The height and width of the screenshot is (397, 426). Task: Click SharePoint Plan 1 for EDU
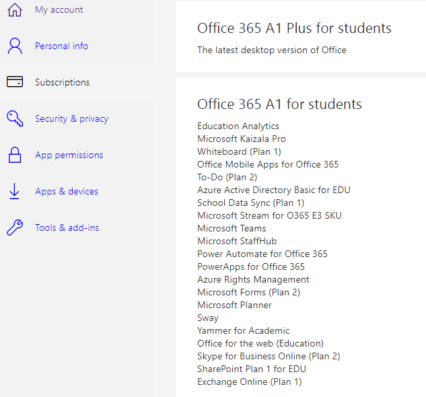point(252,369)
